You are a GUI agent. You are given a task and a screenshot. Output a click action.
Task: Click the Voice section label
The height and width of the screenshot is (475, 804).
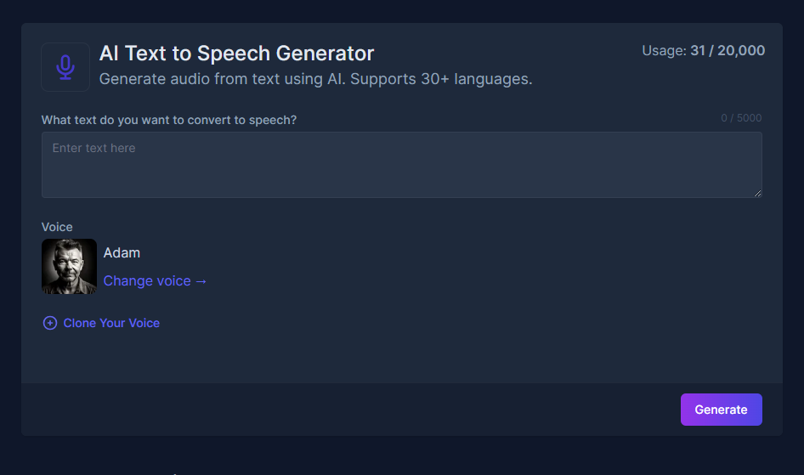tap(57, 227)
